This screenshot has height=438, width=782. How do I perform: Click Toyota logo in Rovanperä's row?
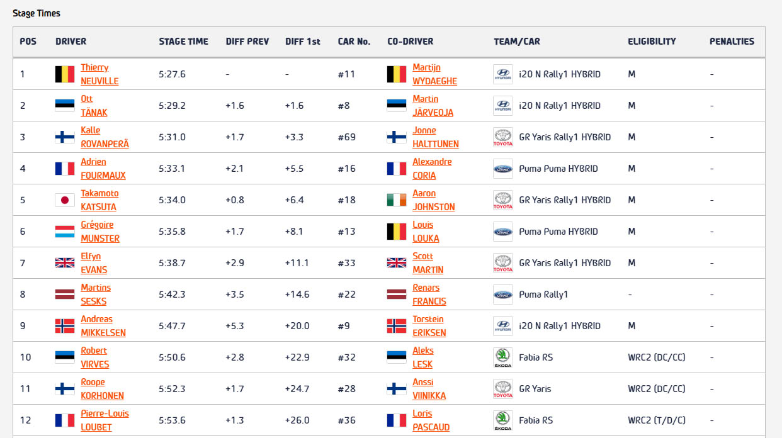pyautogui.click(x=502, y=137)
